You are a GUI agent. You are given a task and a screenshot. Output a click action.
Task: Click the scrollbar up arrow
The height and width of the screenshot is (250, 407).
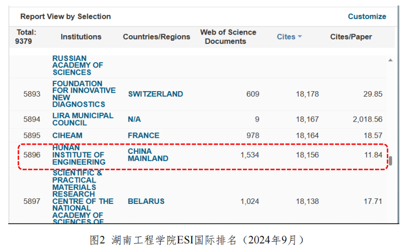(x=390, y=60)
